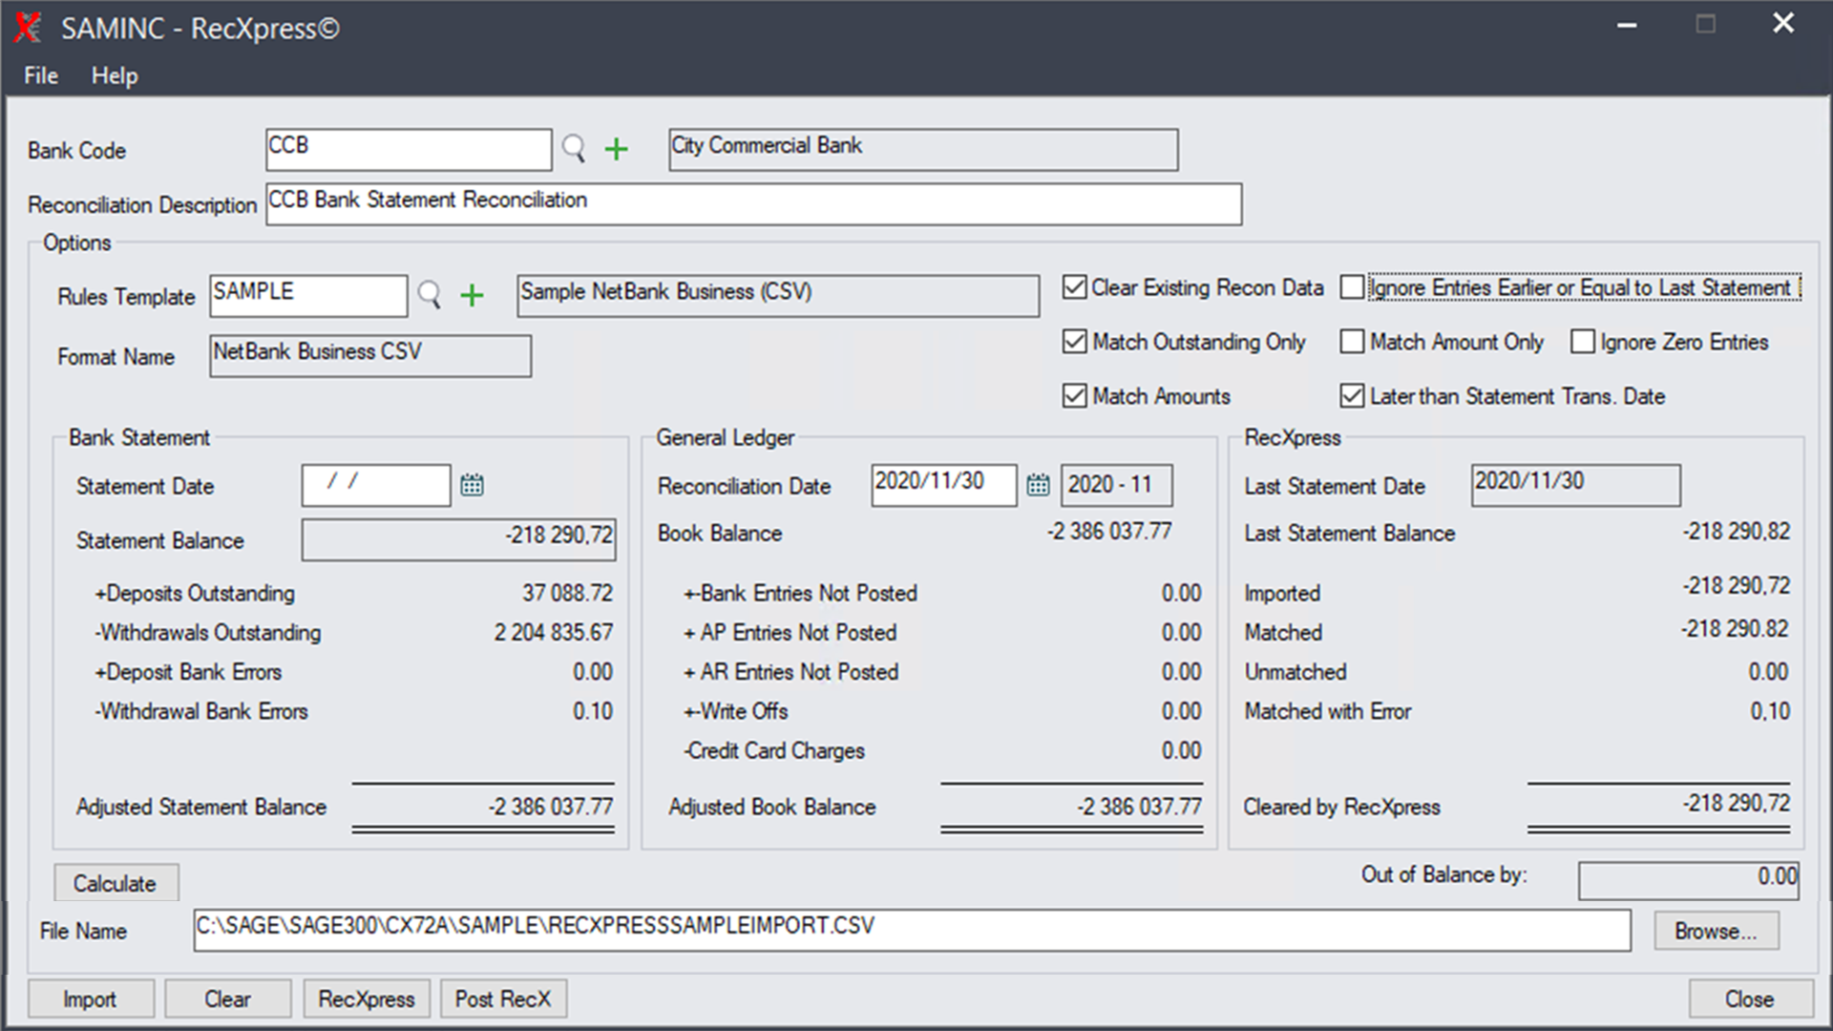Toggle Match Amount Only checkbox
This screenshot has height=1031, width=1833.
point(1352,342)
